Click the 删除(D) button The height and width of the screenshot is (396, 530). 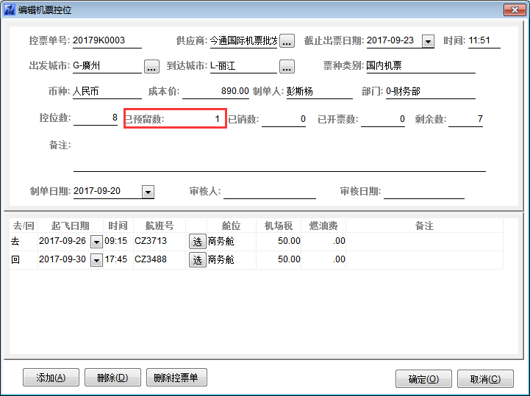[x=112, y=378]
